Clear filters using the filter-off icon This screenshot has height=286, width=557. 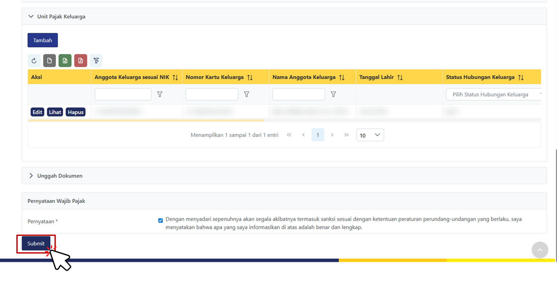point(96,61)
